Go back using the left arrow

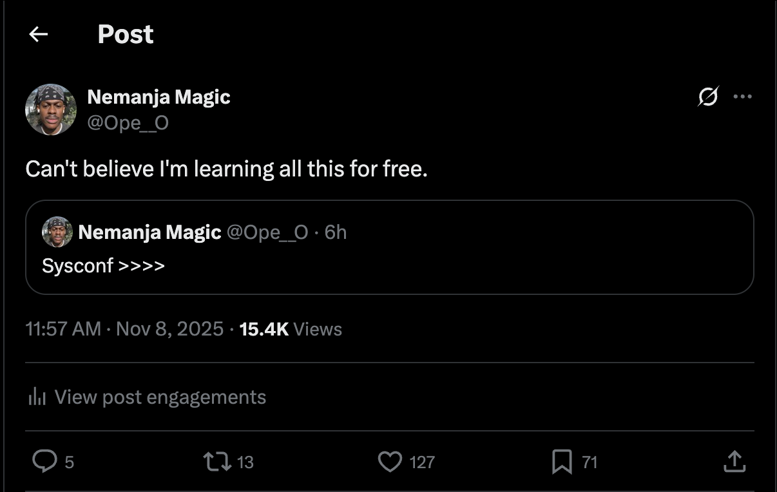pyautogui.click(x=37, y=33)
